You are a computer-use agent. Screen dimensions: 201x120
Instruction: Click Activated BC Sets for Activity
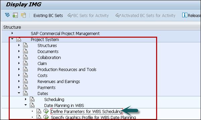click(145, 16)
